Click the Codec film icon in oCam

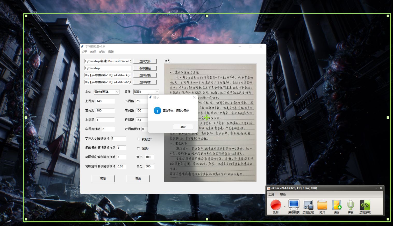coord(337,205)
